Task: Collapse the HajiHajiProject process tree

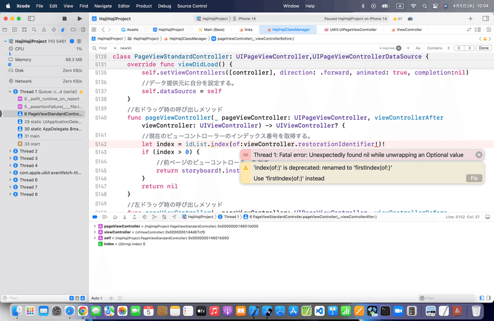Action: point(5,41)
